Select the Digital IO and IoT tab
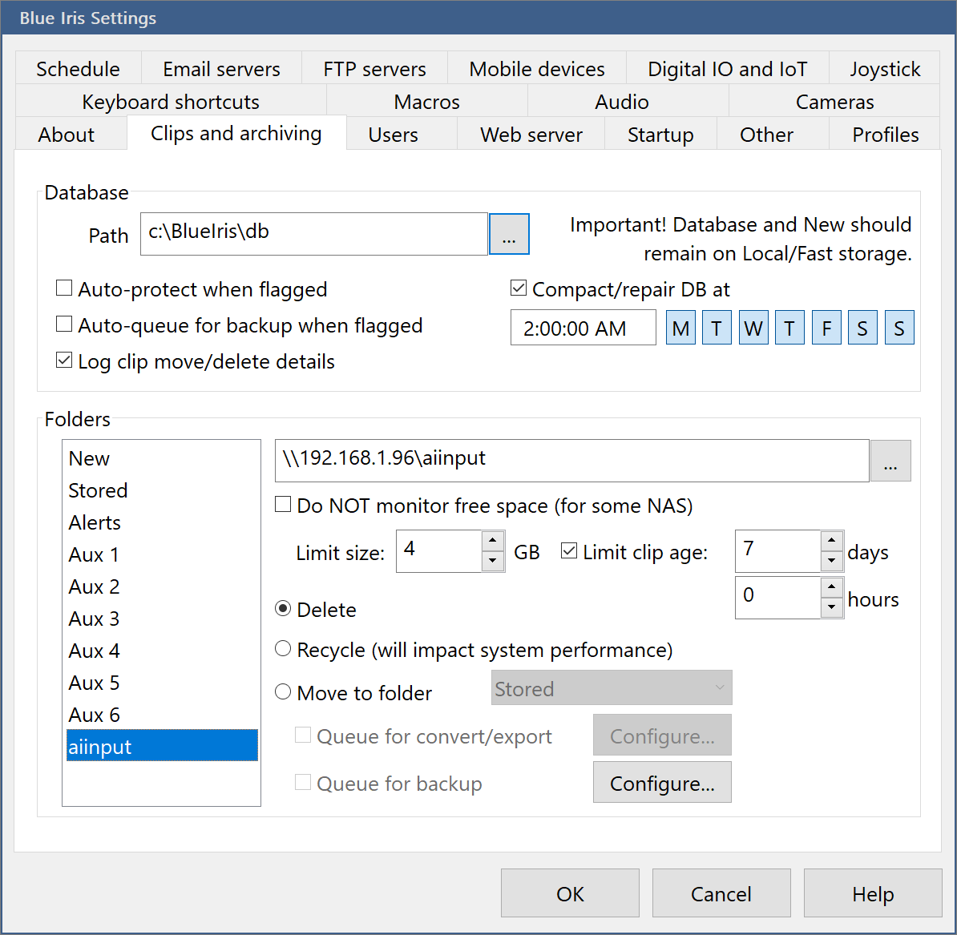Image resolution: width=957 pixels, height=935 pixels. [728, 69]
